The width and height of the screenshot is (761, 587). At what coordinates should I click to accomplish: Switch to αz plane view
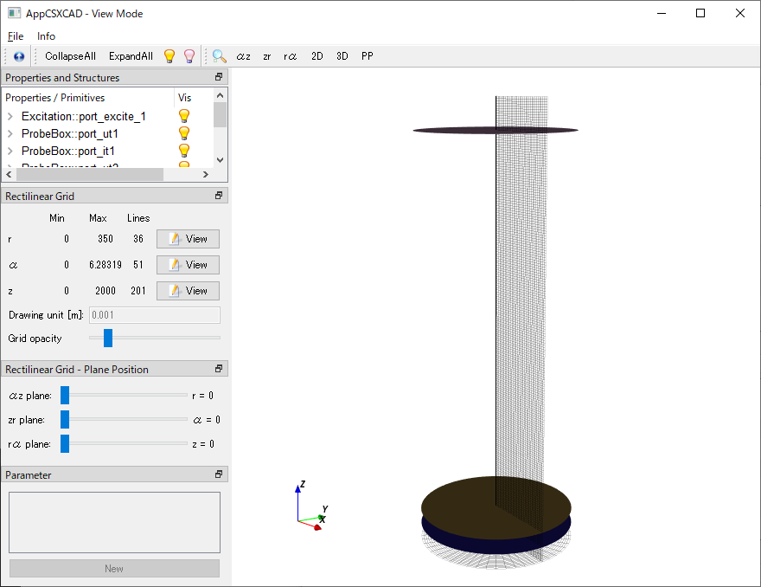[x=243, y=56]
